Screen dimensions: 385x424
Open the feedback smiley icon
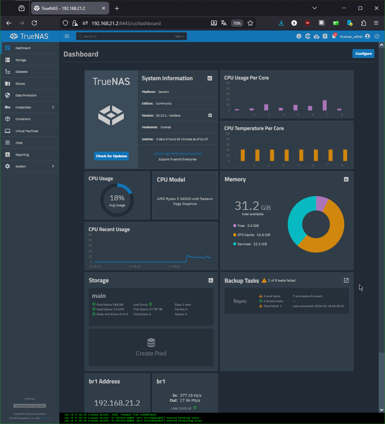coord(299,36)
